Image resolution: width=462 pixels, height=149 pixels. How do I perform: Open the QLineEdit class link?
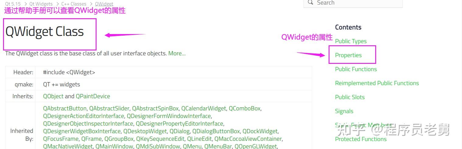tap(199, 139)
